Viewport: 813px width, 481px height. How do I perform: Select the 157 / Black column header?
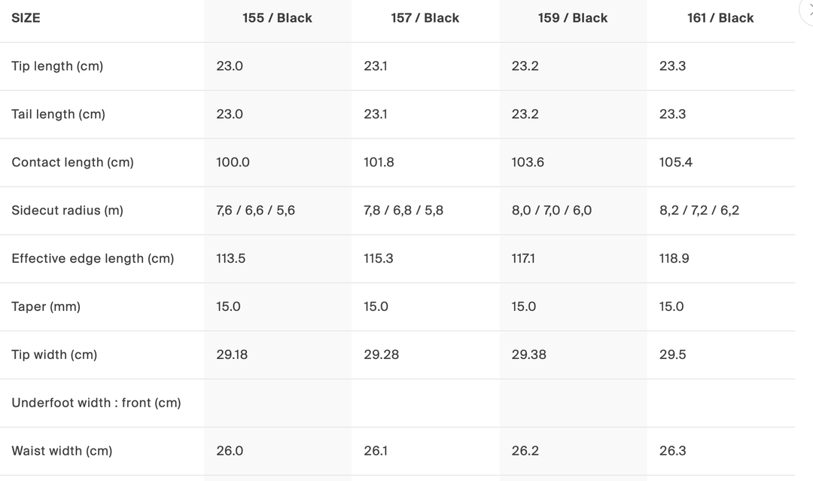coord(425,18)
